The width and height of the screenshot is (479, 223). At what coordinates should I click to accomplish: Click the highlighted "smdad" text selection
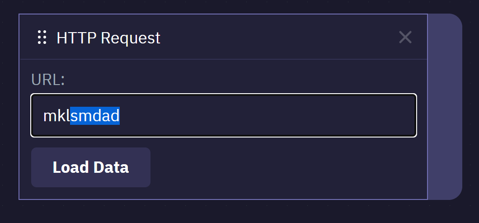(95, 116)
